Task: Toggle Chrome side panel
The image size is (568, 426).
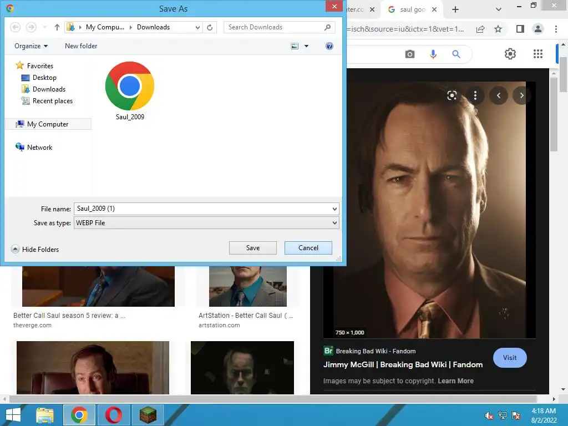Action: pos(520,29)
